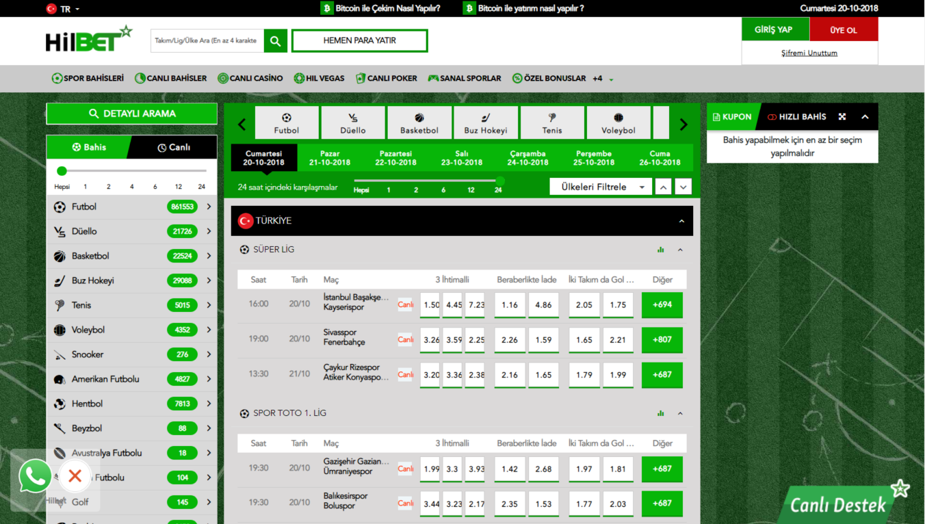The height and width of the screenshot is (524, 925).
Task: Click the Giriş Yap button
Action: pyautogui.click(x=774, y=29)
